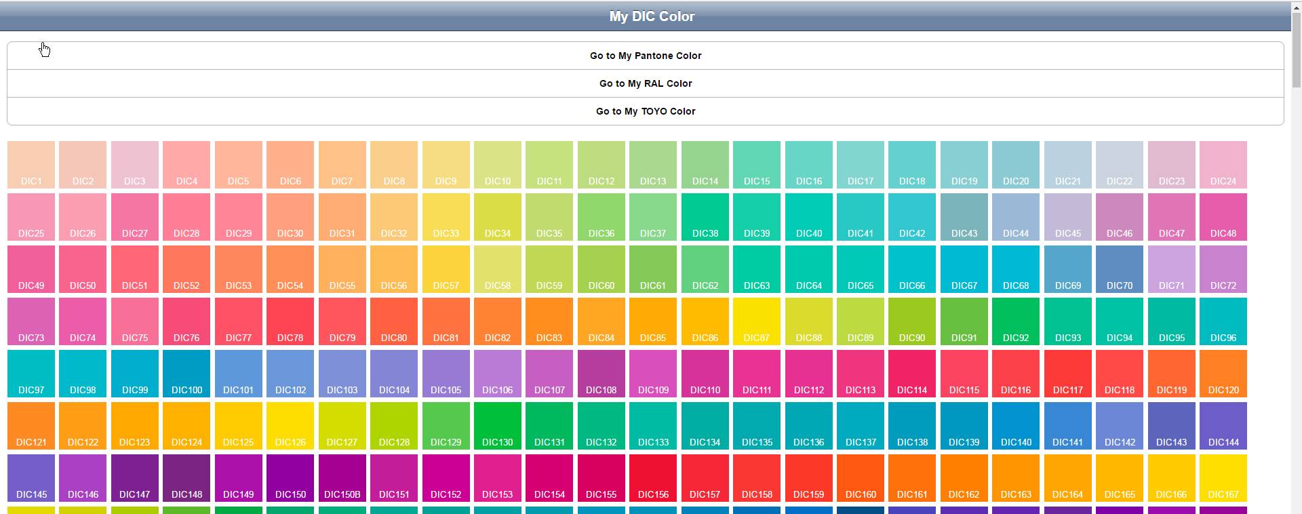Select the DIC45 lavender swatch
This screenshot has height=514, width=1302.
pos(1068,217)
